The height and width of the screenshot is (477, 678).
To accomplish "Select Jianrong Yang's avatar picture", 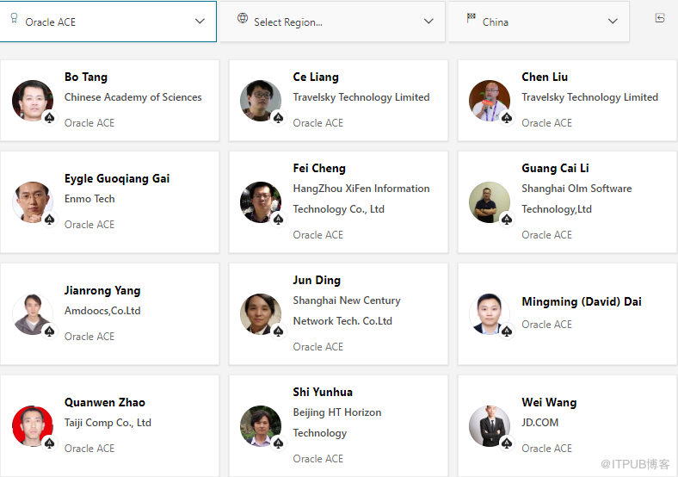I will 33,314.
